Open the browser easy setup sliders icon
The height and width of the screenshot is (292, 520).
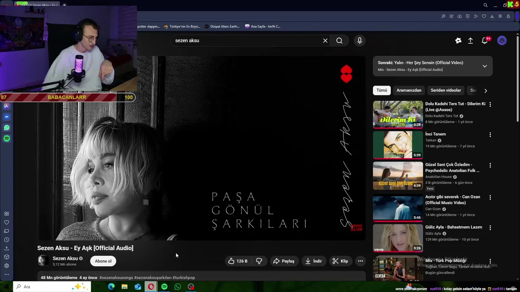pyautogui.click(x=500, y=16)
